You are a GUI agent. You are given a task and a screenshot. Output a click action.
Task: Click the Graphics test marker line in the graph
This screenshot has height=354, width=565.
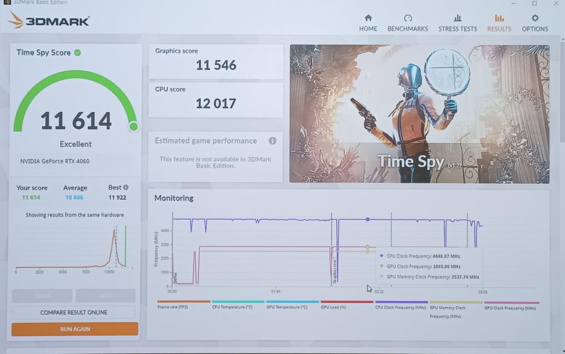(x=332, y=249)
